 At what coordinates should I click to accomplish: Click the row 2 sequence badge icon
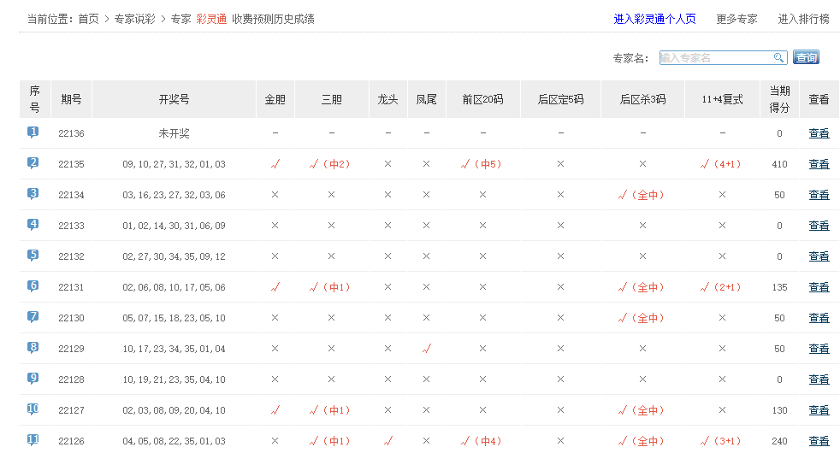[33, 163]
